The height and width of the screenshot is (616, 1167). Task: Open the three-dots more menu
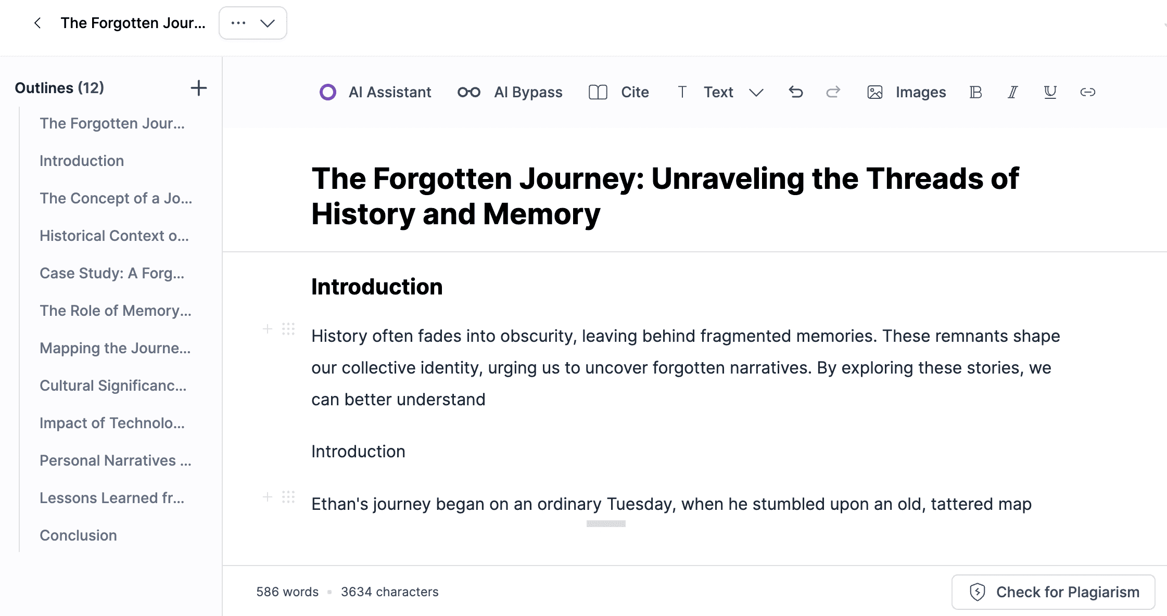click(238, 23)
